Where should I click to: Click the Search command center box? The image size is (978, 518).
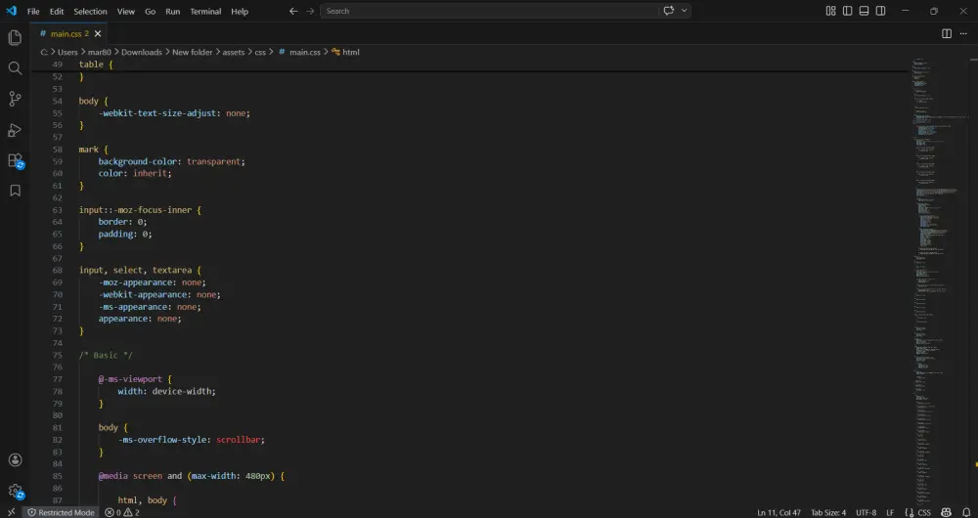coord(489,11)
